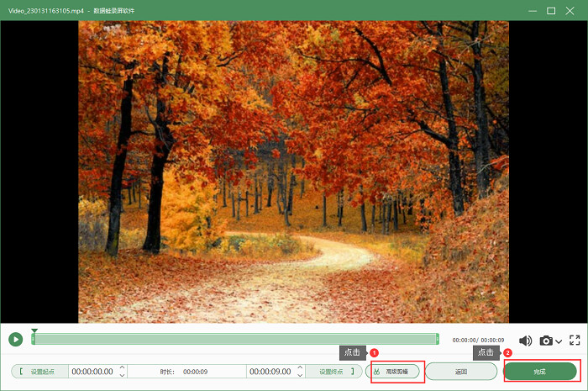Mute audio using the speaker icon
Screen dimensions: 588x391
pos(525,341)
